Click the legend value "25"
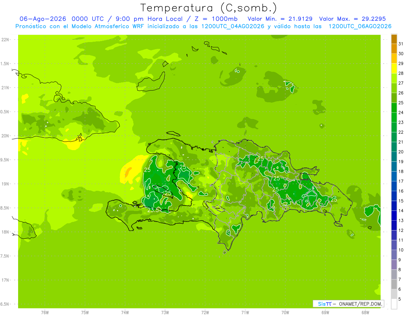 (x=401, y=103)
